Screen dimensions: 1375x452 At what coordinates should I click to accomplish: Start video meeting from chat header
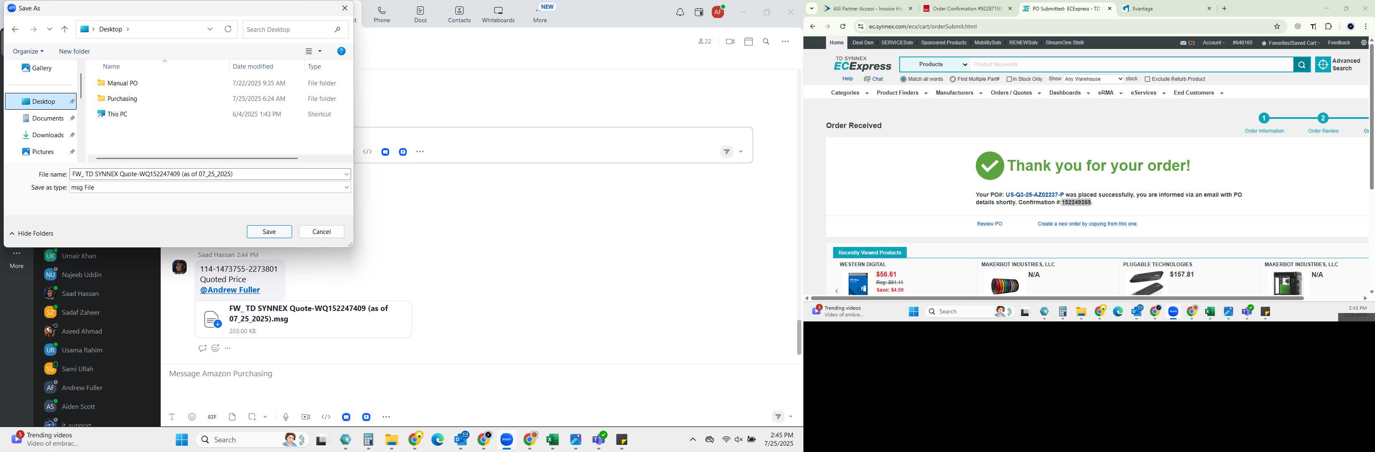(x=730, y=41)
